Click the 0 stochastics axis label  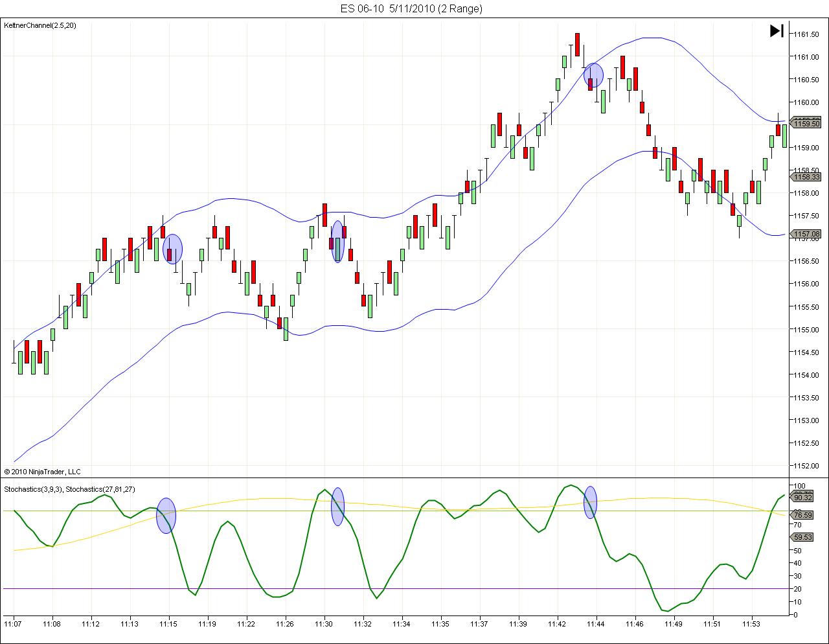coord(795,615)
